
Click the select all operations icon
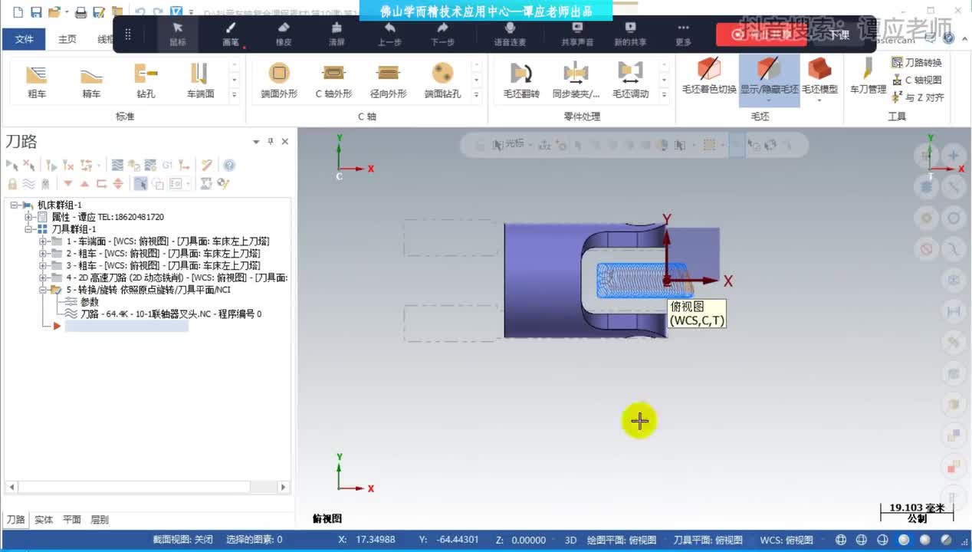pos(12,165)
